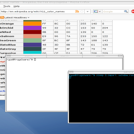Image resolution: width=134 pixels, height=134 pixels.
Task: Open the window menu button on the xterm title bar
Action: (9, 56)
